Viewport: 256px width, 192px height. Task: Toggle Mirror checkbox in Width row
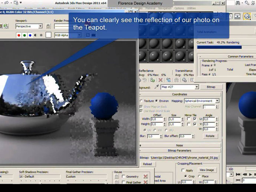(189, 119)
